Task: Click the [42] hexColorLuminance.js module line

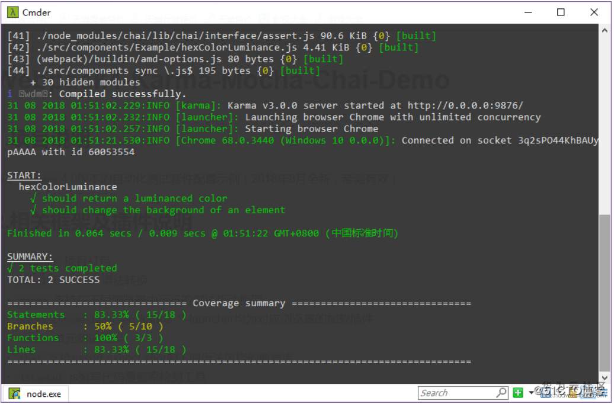Action: click(x=213, y=47)
